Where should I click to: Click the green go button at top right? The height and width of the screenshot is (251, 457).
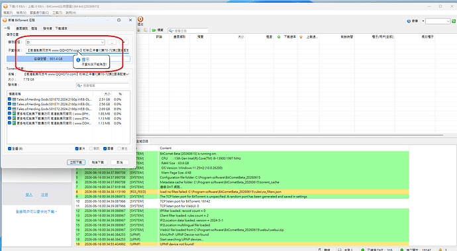tap(454, 21)
